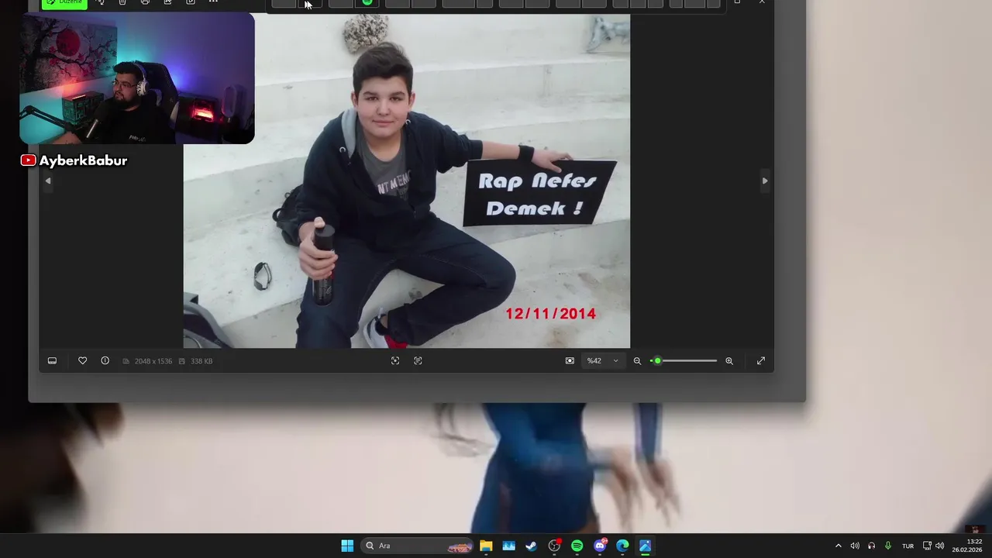Select the fit-to-window icon
Image resolution: width=992 pixels, height=558 pixels.
pyautogui.click(x=395, y=361)
